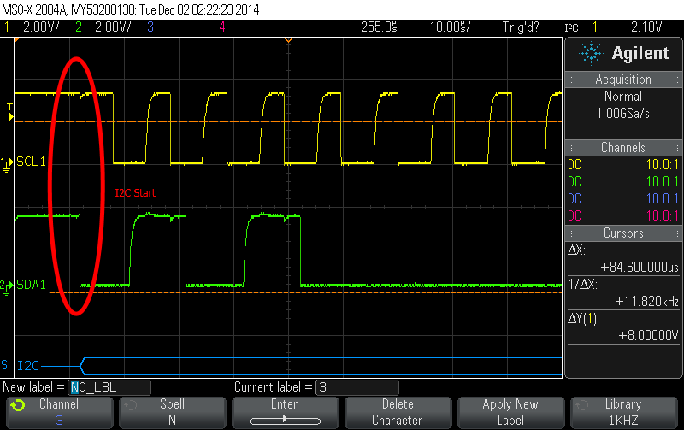
Task: Click the 10.00 time per division value
Action: [x=451, y=27]
